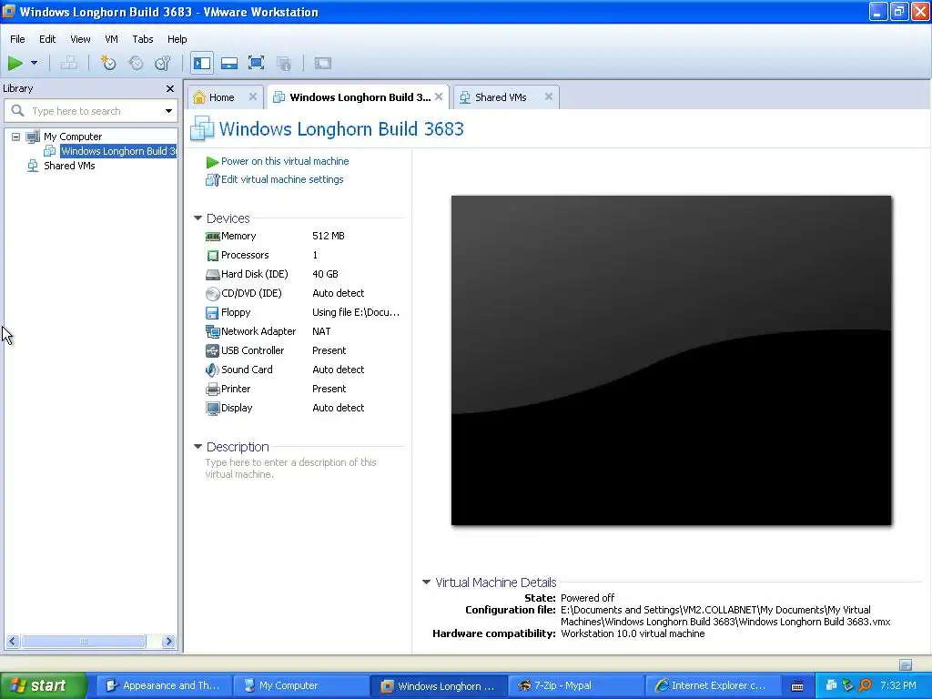This screenshot has height=699, width=932.
Task: Open the File menu
Action: (17, 39)
